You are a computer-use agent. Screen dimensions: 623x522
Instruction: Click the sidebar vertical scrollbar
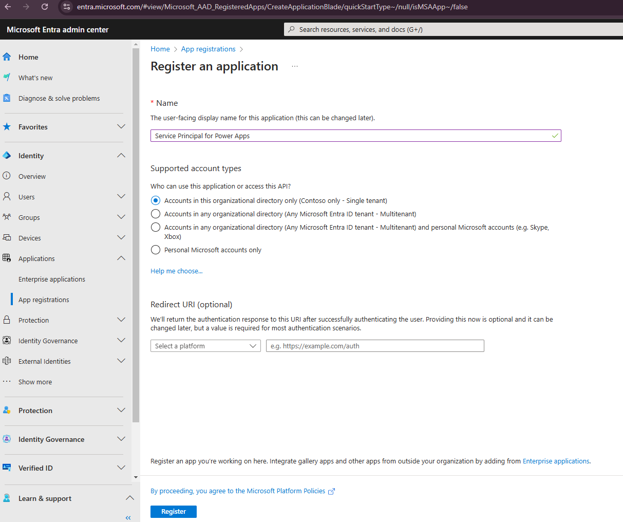[x=136, y=234]
